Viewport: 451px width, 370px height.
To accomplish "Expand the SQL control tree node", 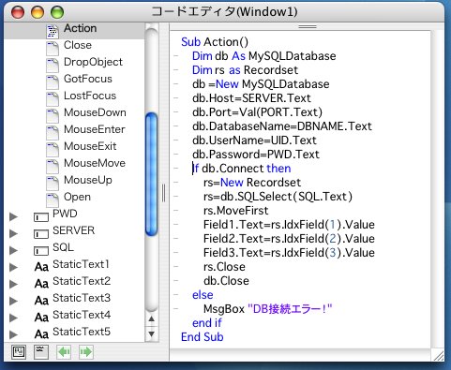I will pyautogui.click(x=13, y=250).
